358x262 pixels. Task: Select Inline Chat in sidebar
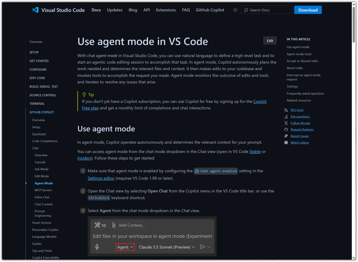42,197
